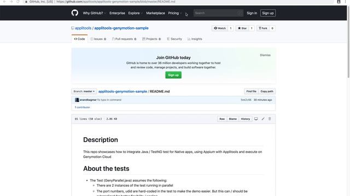Open the anandbagmar author link
Screen dimensions: 350x196
coord(88,100)
